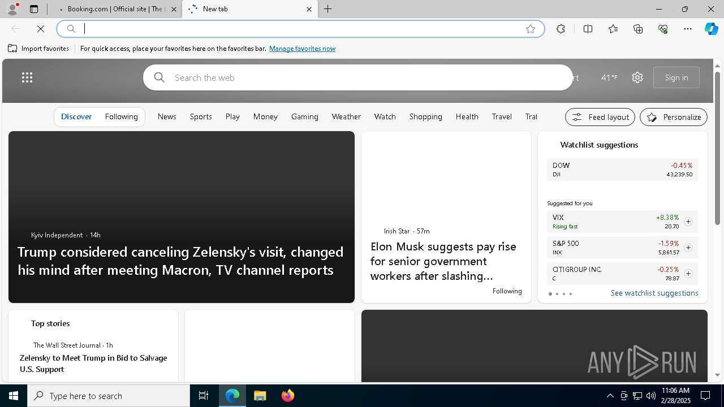Open DOW index row
Viewport: 724px width, 407px height.
622,170
